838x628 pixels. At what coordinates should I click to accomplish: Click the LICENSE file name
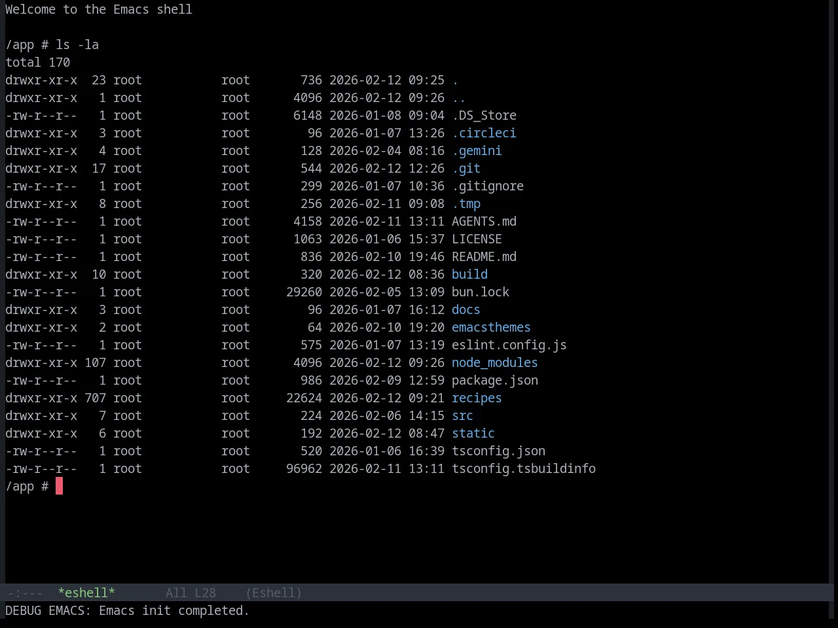click(x=477, y=239)
